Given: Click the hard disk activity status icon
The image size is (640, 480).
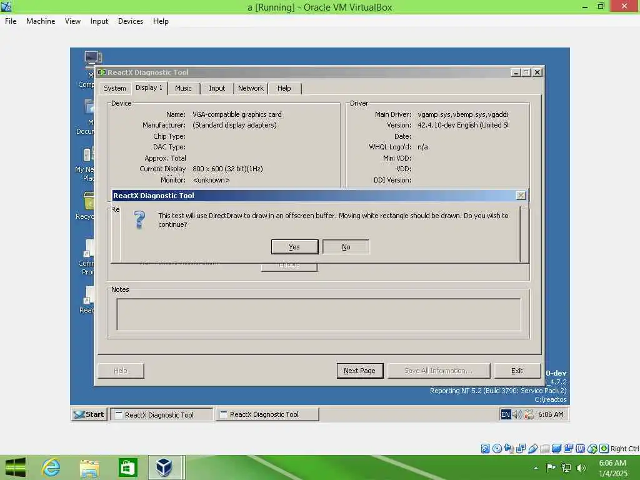Looking at the screenshot, I should tap(485, 449).
